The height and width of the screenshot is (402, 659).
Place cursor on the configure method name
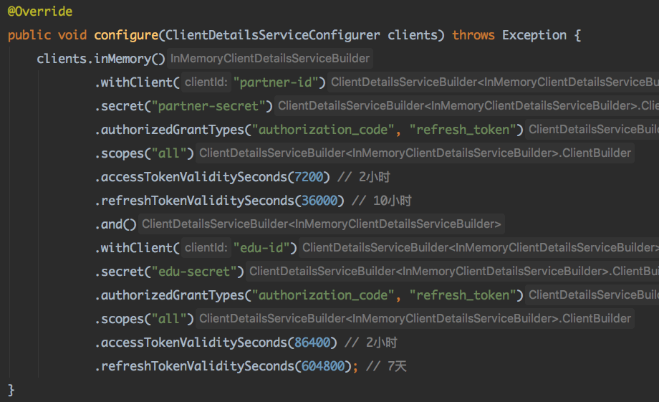(x=126, y=35)
